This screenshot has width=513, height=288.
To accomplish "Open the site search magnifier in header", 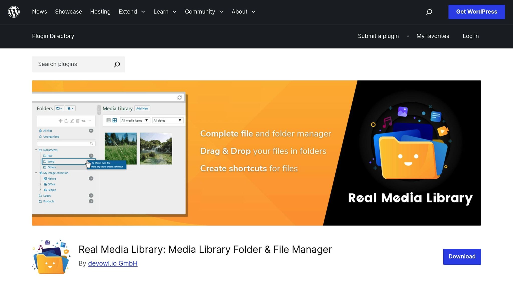I will point(429,12).
